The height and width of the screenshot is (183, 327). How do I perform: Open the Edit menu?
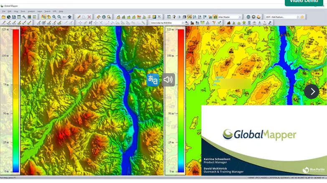[10, 11]
